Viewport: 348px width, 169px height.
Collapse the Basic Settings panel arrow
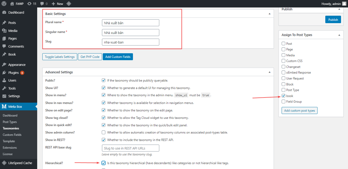[270, 14]
